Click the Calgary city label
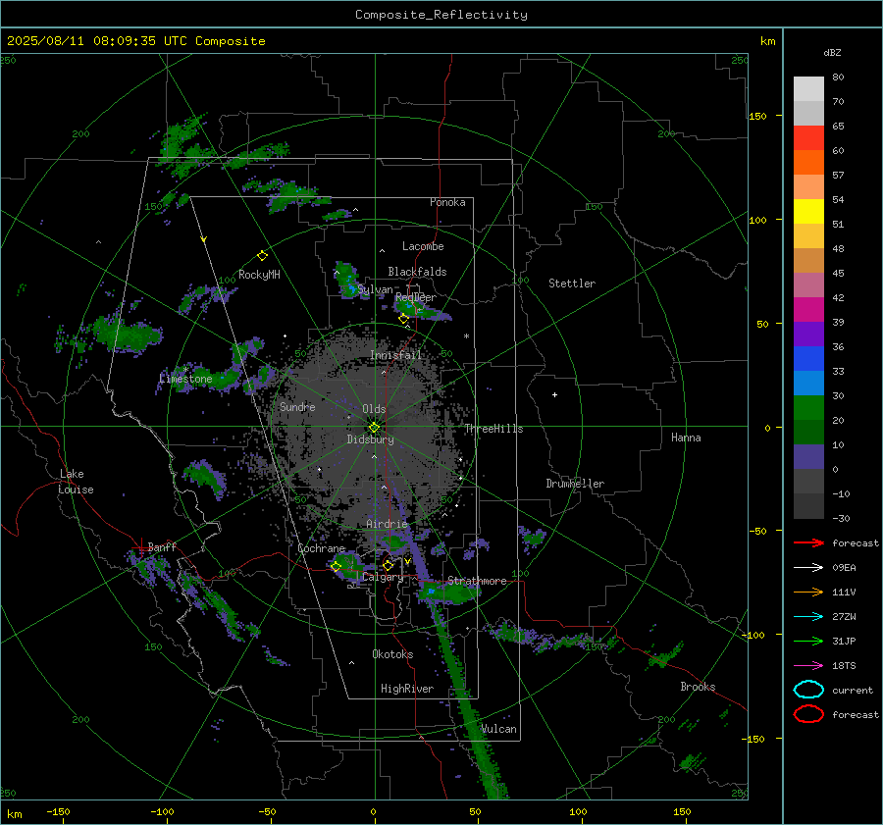The width and height of the screenshot is (883, 825). 383,577
